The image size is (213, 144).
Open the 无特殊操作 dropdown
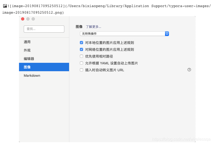(124, 34)
